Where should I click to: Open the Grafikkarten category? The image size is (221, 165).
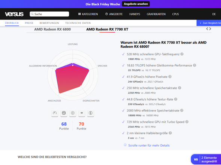[156, 14]
